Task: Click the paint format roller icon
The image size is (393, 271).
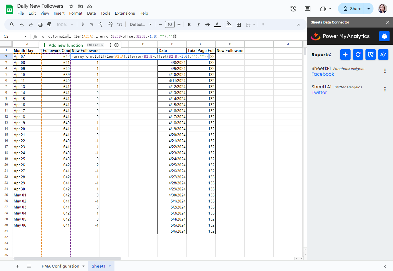Action: (49, 25)
